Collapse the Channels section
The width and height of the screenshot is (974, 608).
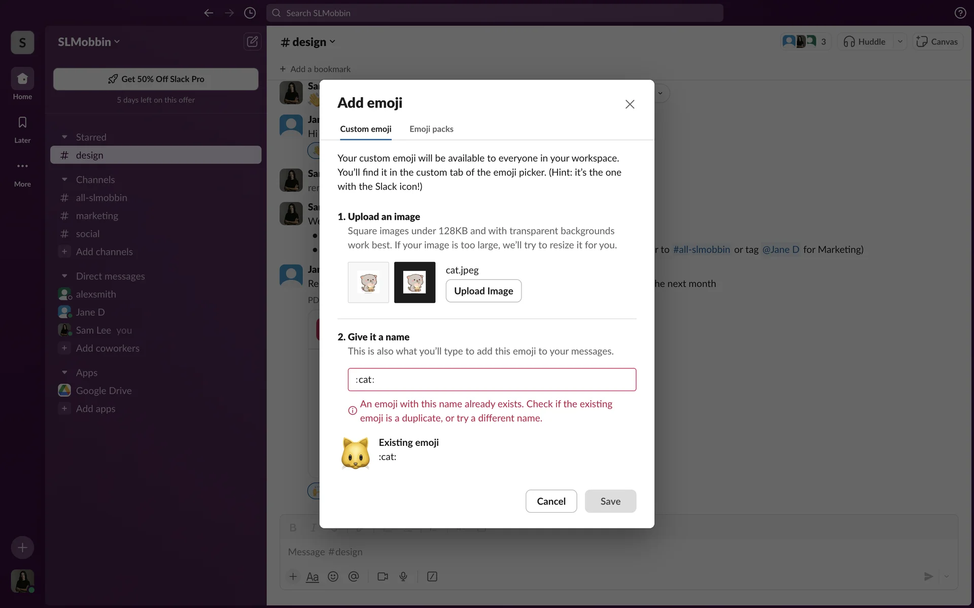[x=64, y=180]
